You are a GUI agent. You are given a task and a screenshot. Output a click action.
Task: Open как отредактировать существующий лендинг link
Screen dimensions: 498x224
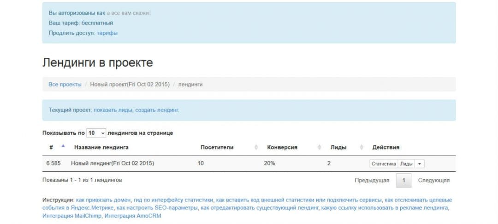click(260, 208)
